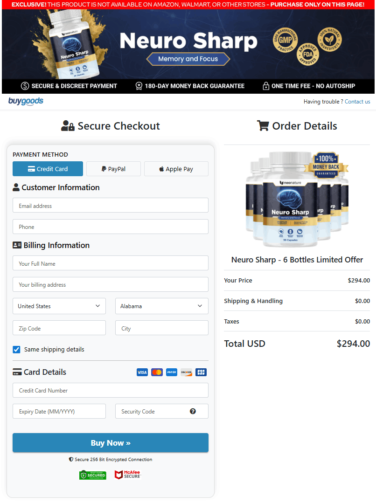The image size is (376, 503).
Task: Click the buygoods logo
Action: [26, 101]
